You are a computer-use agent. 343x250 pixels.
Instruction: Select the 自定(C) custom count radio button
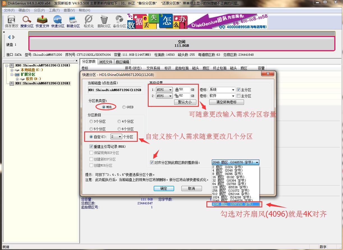(x=91, y=137)
